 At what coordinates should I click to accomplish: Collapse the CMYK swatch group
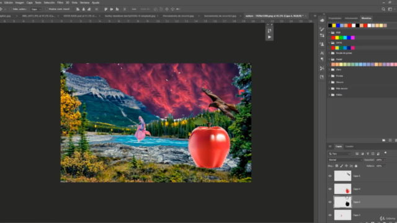click(x=329, y=43)
